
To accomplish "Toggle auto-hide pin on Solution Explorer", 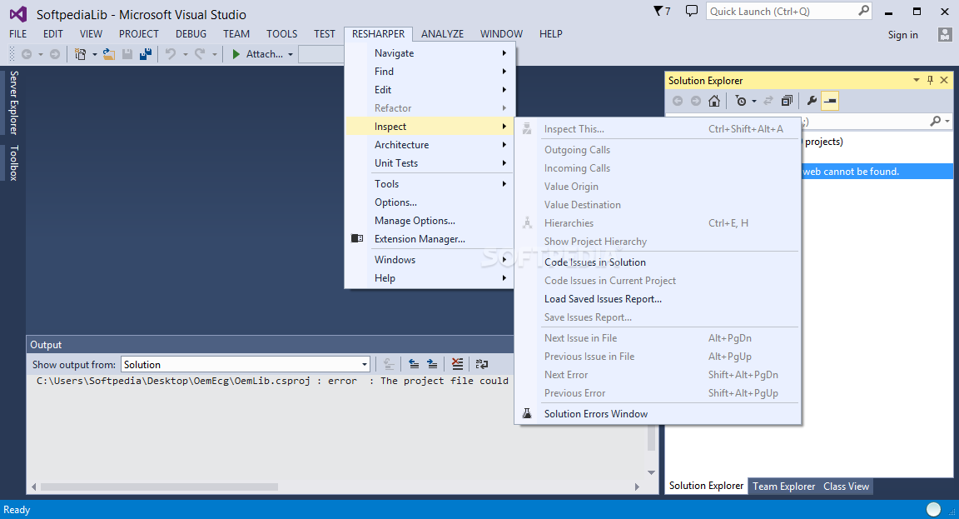I will pos(930,80).
